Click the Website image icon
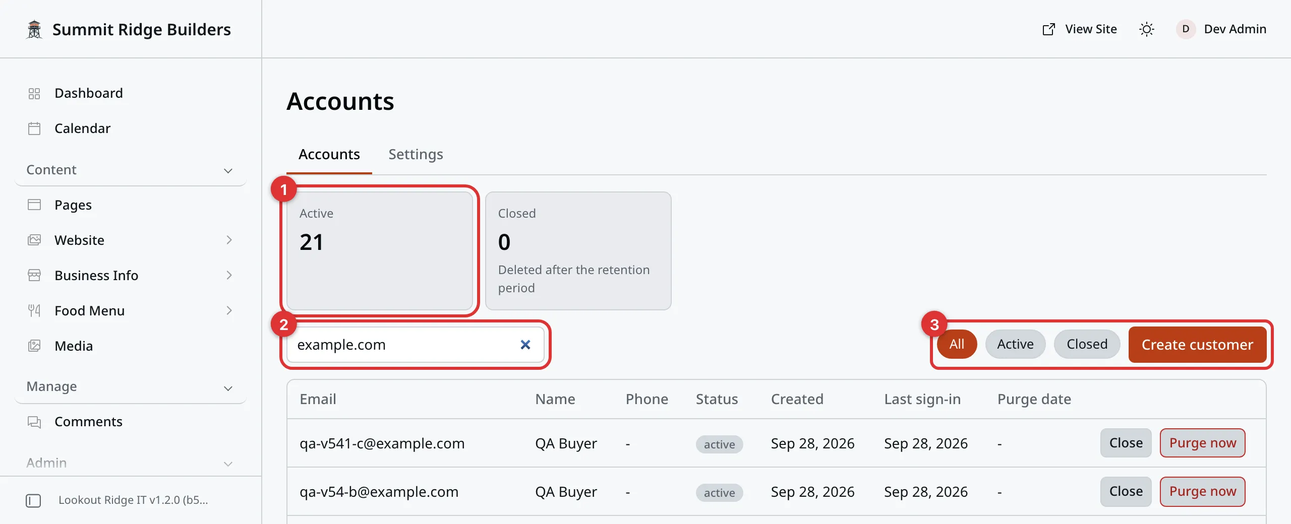The image size is (1291, 524). click(34, 240)
